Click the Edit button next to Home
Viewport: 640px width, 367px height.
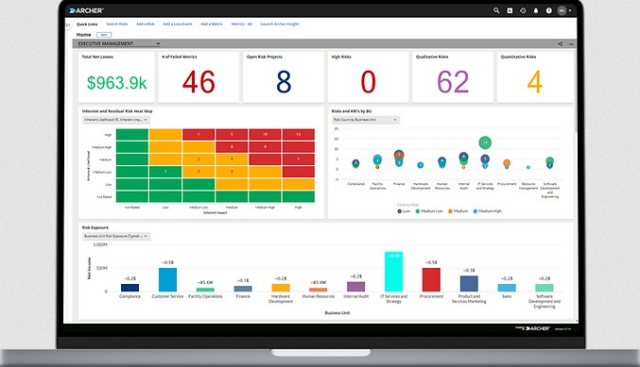104,35
